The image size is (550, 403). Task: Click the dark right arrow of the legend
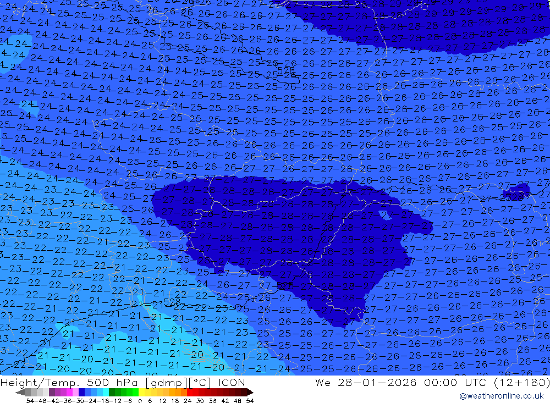point(250,393)
